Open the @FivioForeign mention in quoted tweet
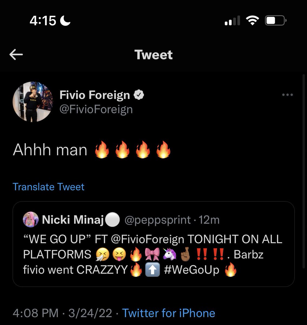This screenshot has height=325, width=307. point(148,239)
